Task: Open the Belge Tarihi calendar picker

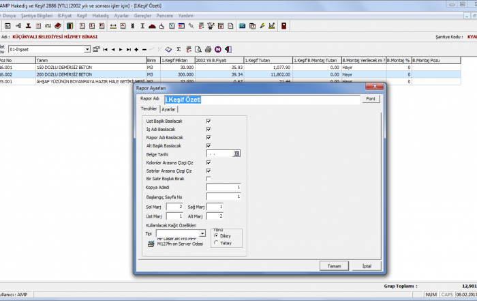Action: 237,154
